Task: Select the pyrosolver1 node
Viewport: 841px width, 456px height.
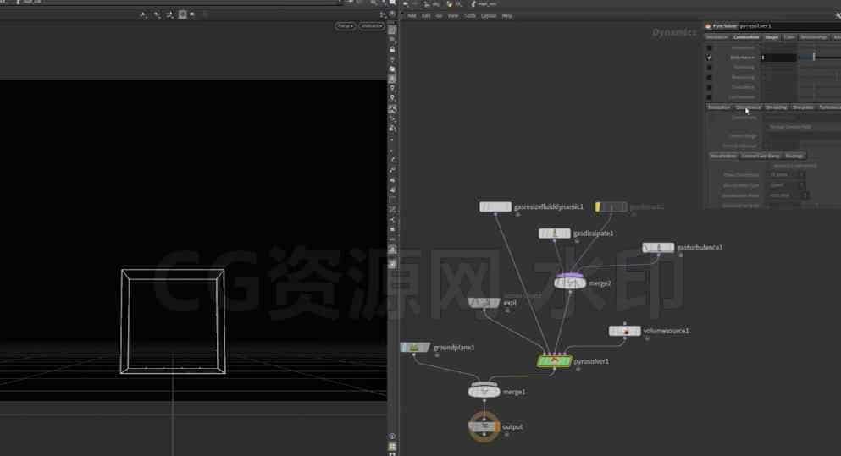Action: 554,362
